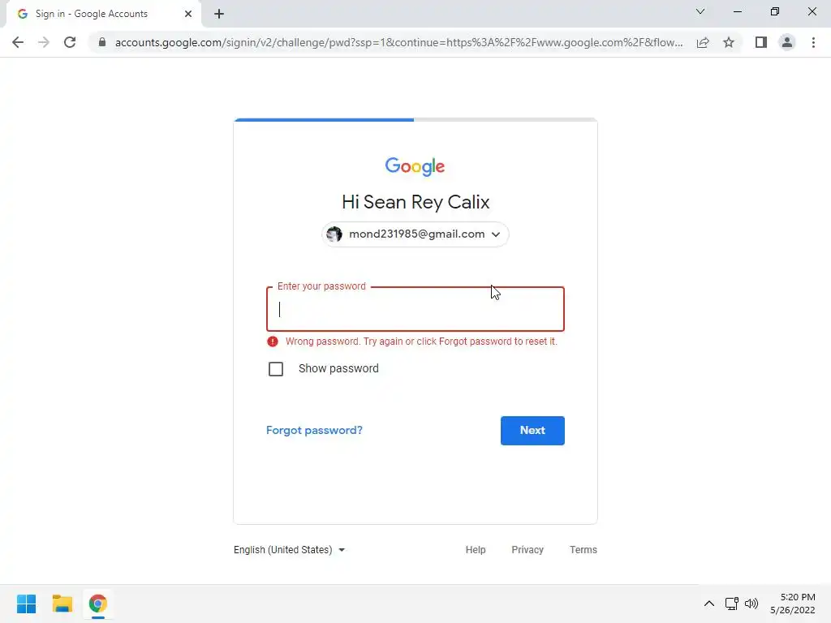This screenshot has width=831, height=623.
Task: Launch File Explorer from the taskbar
Action: [x=62, y=604]
